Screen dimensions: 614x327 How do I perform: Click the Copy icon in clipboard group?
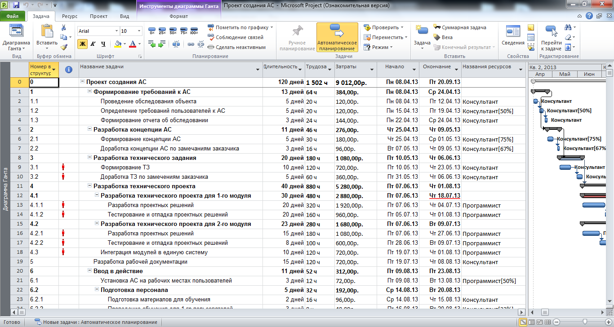pos(64,37)
